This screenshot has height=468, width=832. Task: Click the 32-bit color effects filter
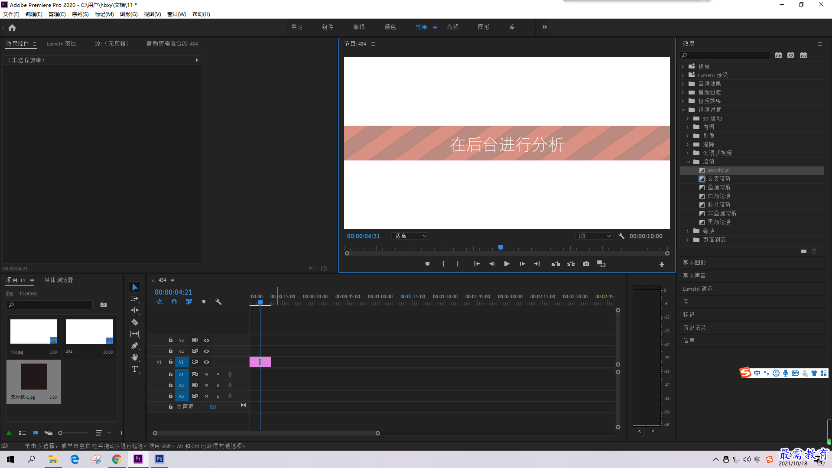point(791,55)
